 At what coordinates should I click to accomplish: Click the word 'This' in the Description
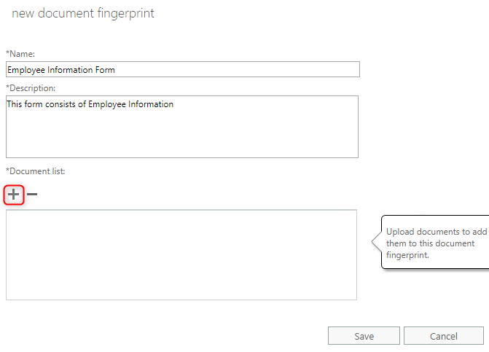15,104
